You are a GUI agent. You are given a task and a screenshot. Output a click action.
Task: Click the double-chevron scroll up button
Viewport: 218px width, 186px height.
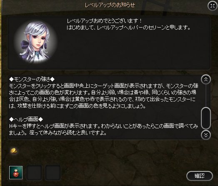pos(206,79)
